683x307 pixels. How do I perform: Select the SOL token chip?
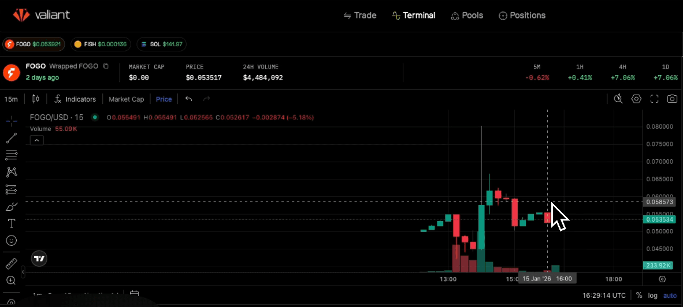coord(162,44)
